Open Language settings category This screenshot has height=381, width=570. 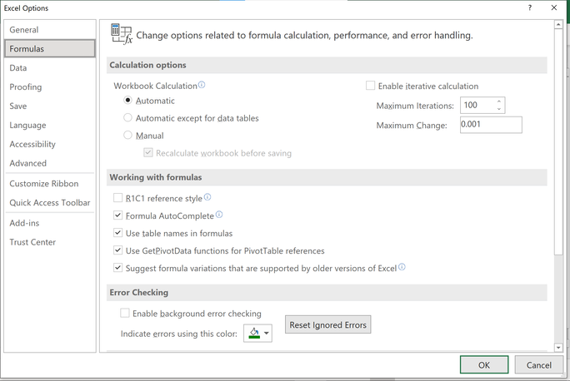click(x=50, y=125)
